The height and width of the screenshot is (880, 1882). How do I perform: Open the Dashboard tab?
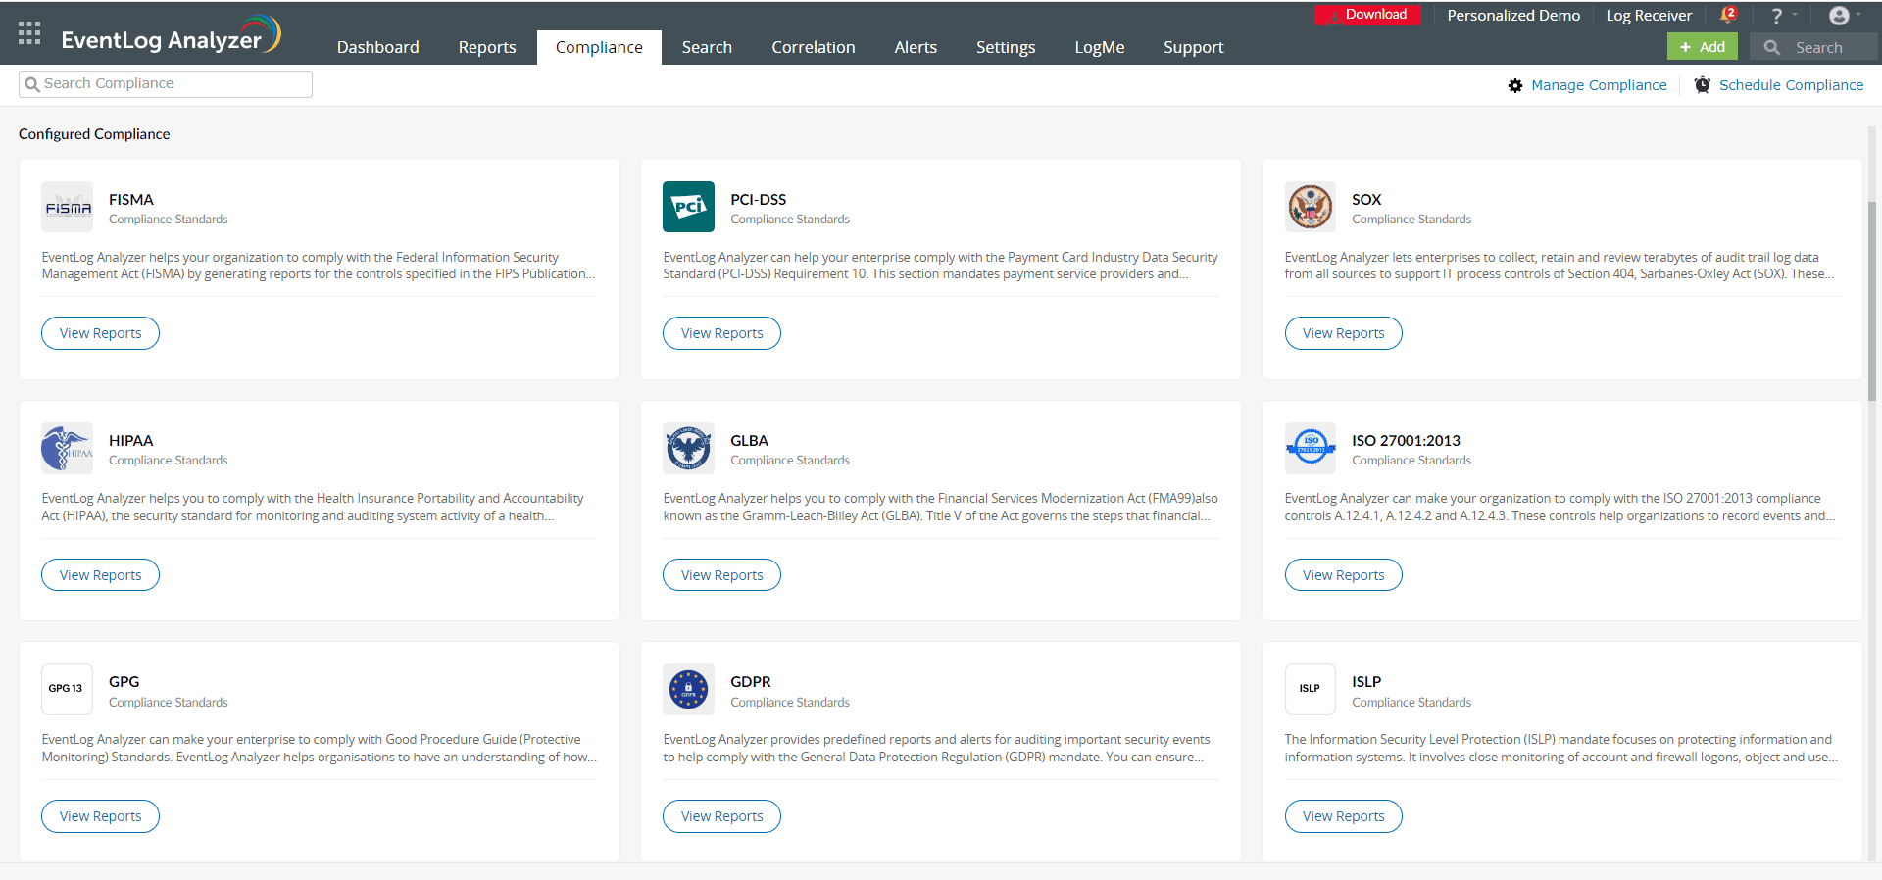coord(378,47)
